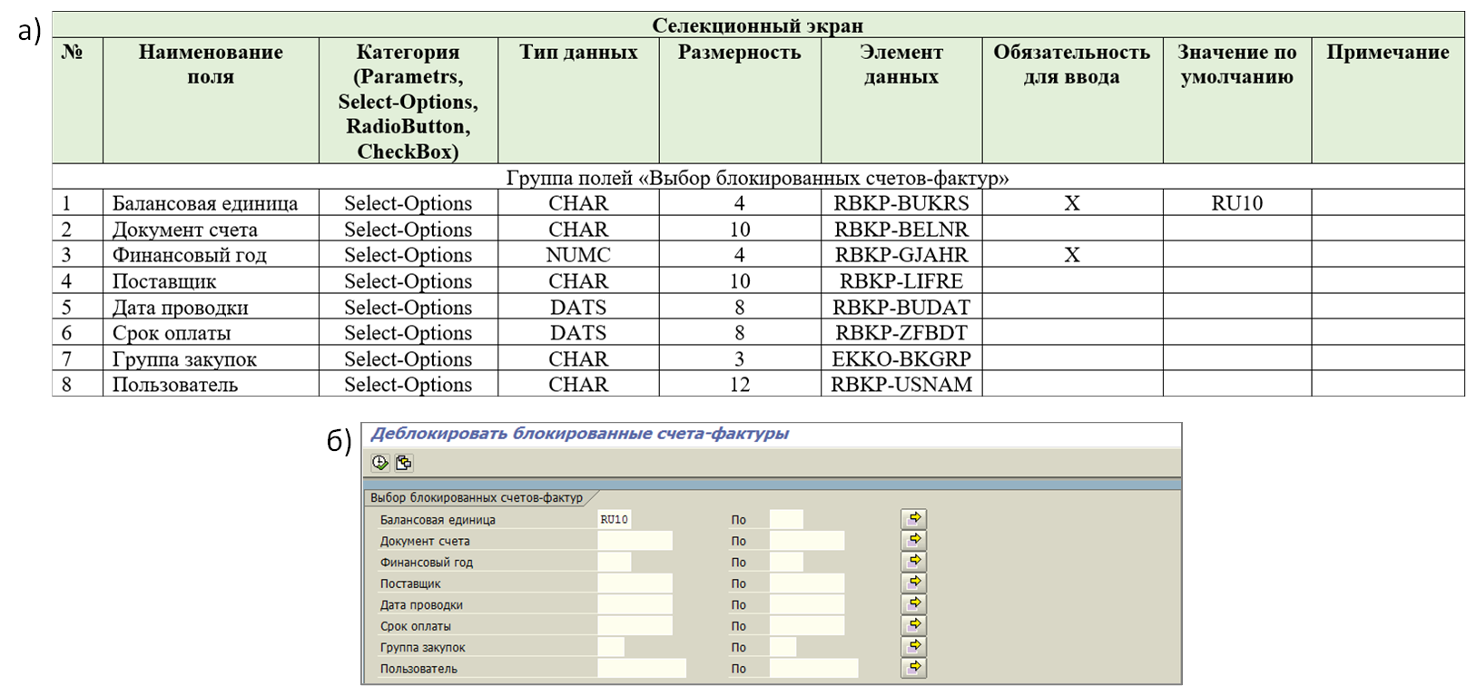Click the Финансовый год from-value field
The height and width of the screenshot is (686, 1467).
coord(615,562)
